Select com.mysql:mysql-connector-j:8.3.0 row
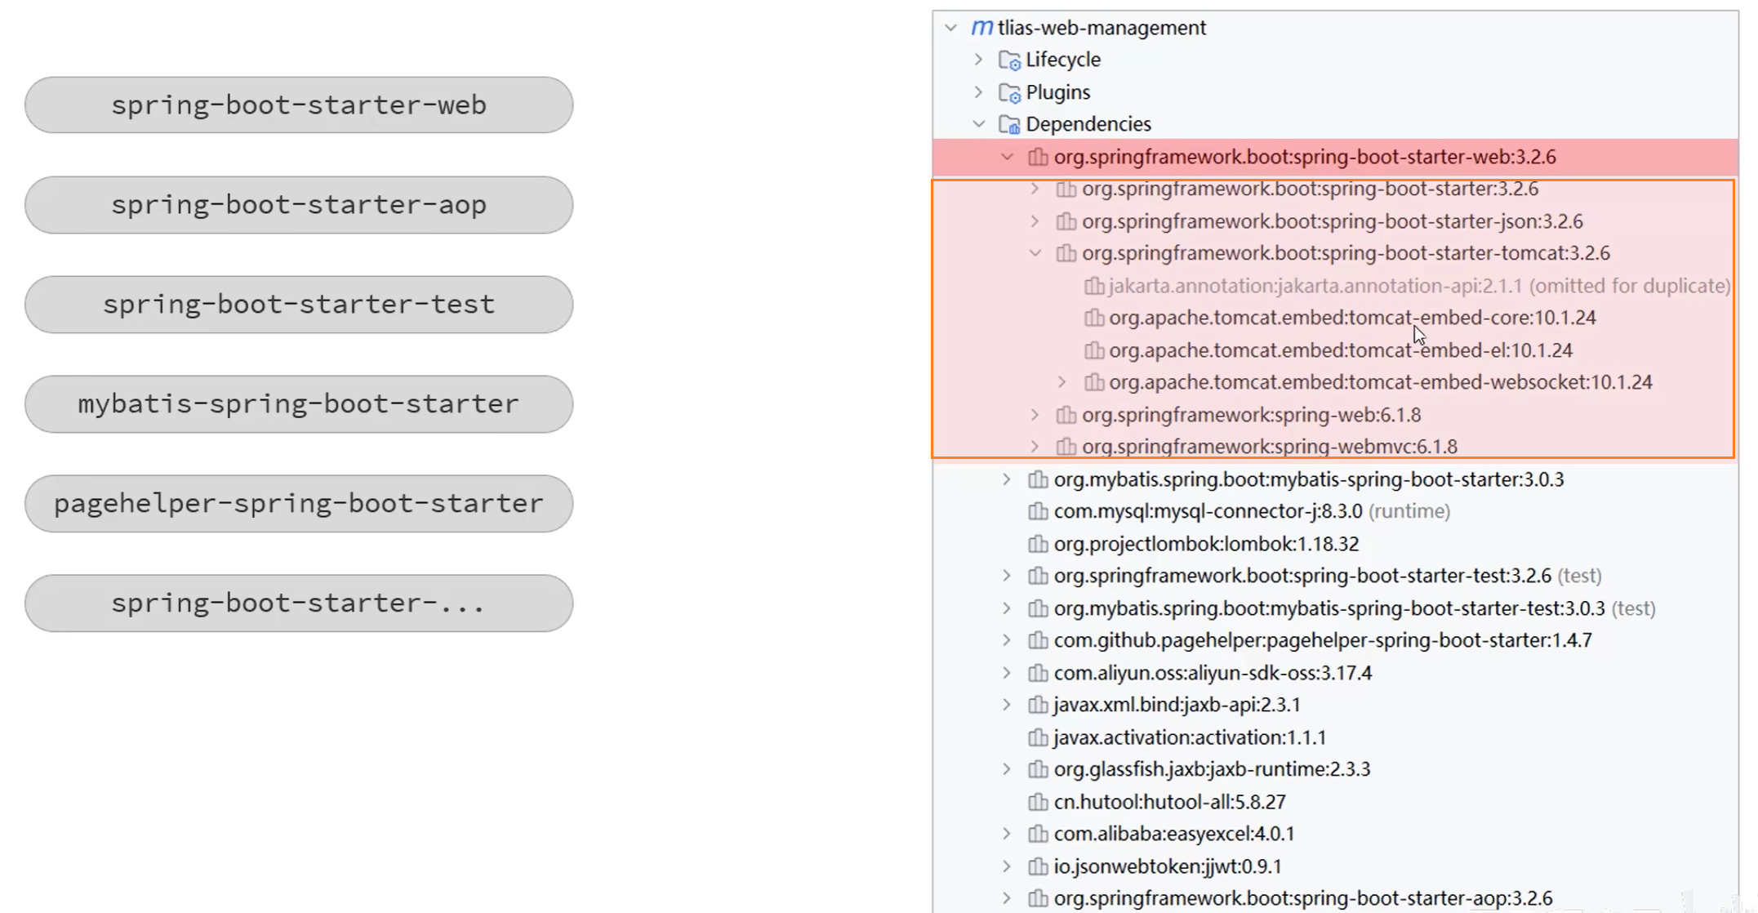The height and width of the screenshot is (913, 1758). coord(1335,511)
